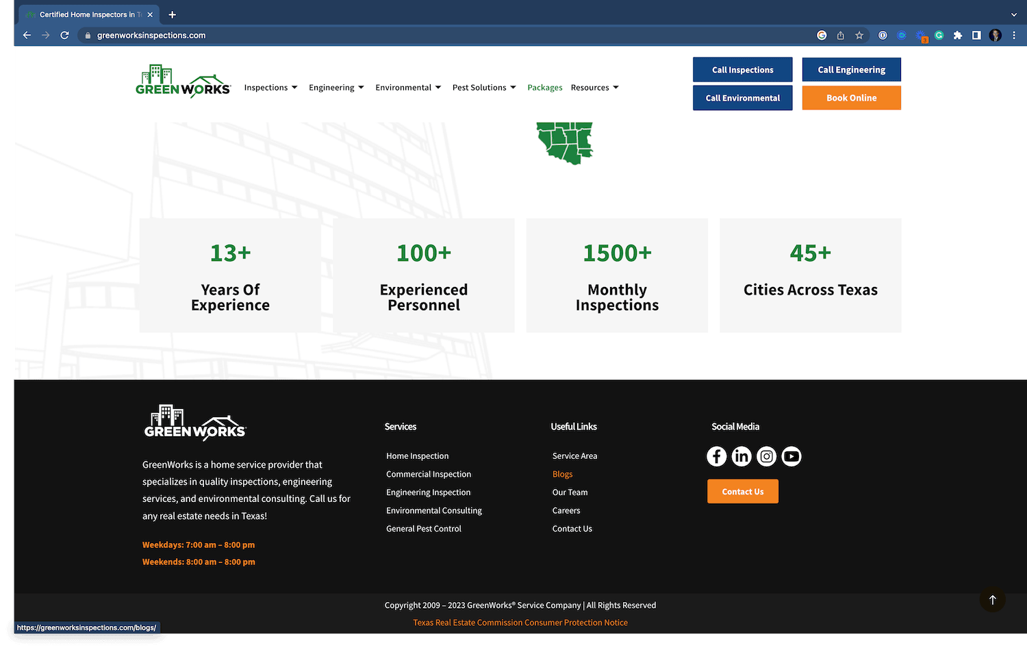Click the orange Book Online button
This screenshot has width=1027, height=650.
(851, 98)
